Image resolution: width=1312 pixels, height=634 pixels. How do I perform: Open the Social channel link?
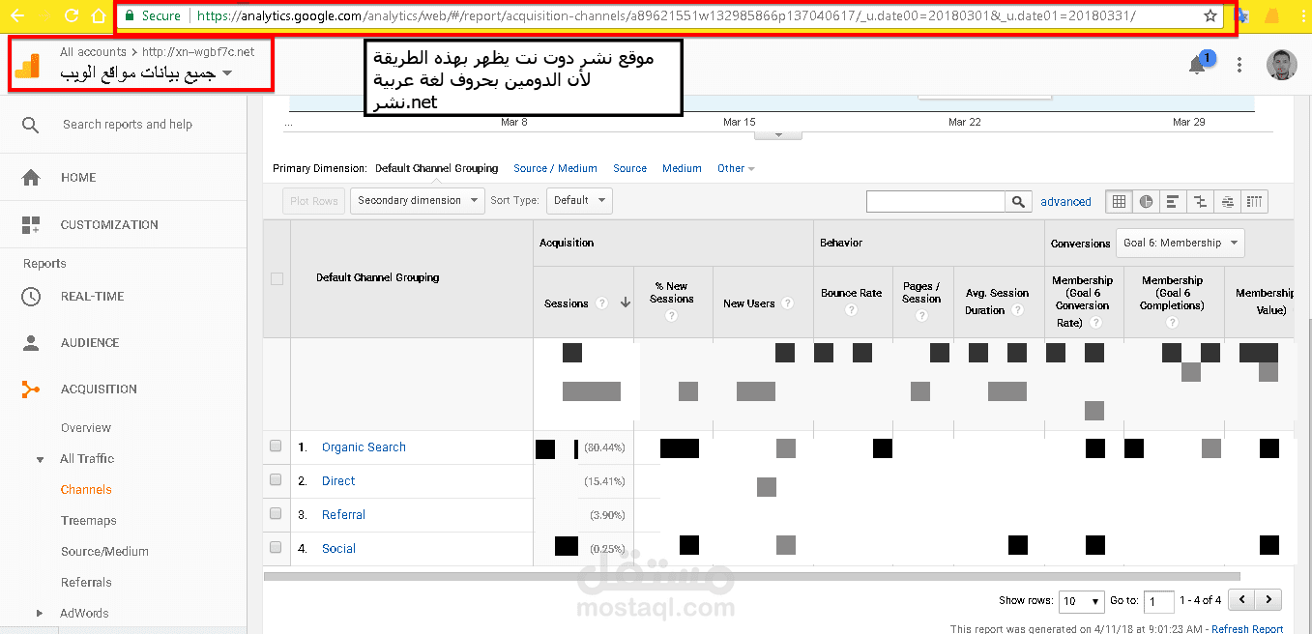point(338,549)
